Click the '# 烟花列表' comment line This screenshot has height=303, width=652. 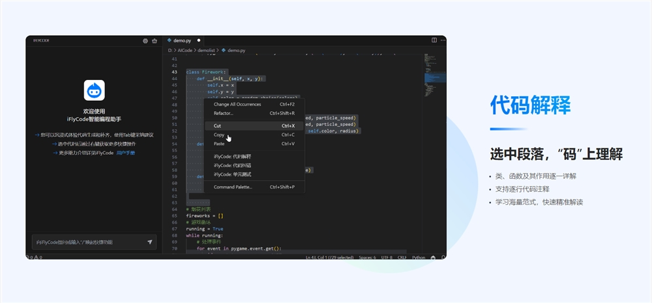(x=199, y=209)
